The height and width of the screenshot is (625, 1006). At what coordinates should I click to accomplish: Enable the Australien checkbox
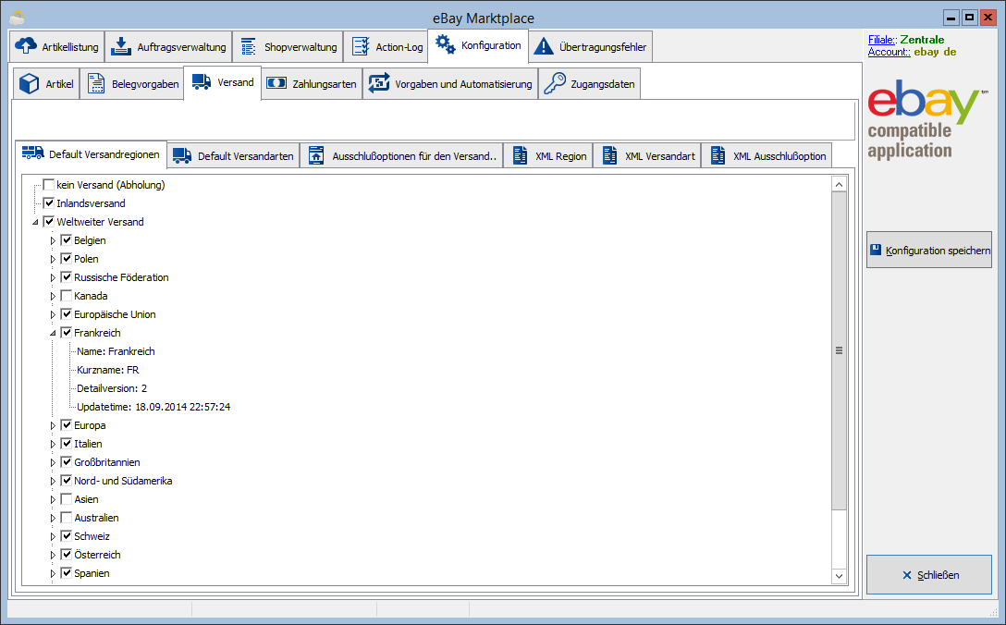point(66,518)
